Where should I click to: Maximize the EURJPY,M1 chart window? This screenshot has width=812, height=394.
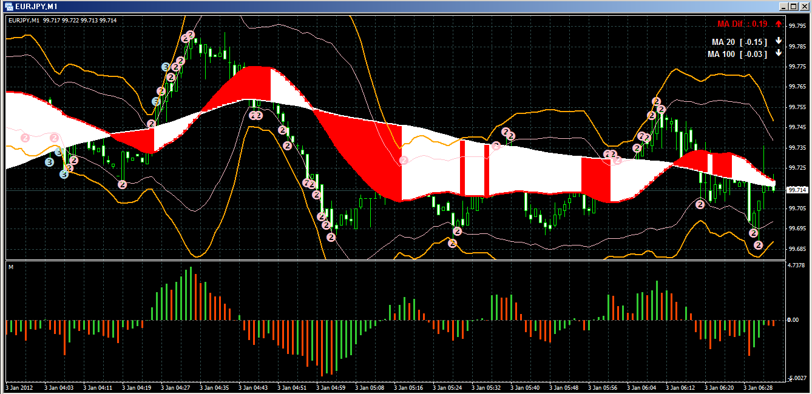click(793, 6)
